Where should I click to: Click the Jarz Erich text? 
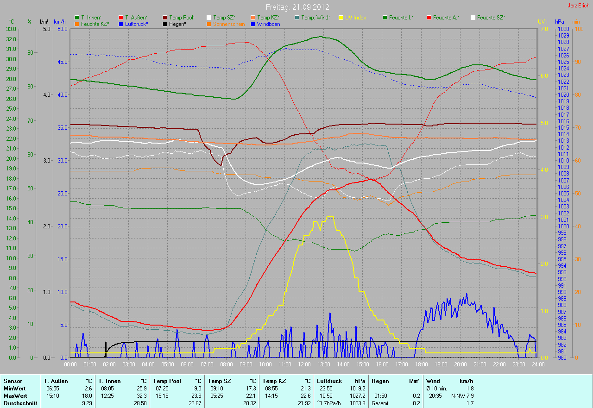tap(579, 6)
